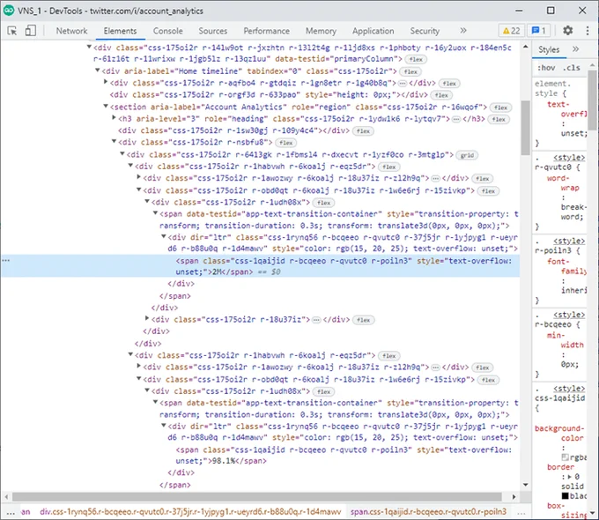Screen dimensions: 599x520
Task: Click flex badge beside Account Analytics section
Action: click(500, 108)
